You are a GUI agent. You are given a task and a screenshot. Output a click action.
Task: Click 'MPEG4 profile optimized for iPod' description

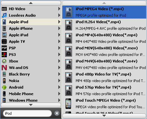(x=101, y=15)
